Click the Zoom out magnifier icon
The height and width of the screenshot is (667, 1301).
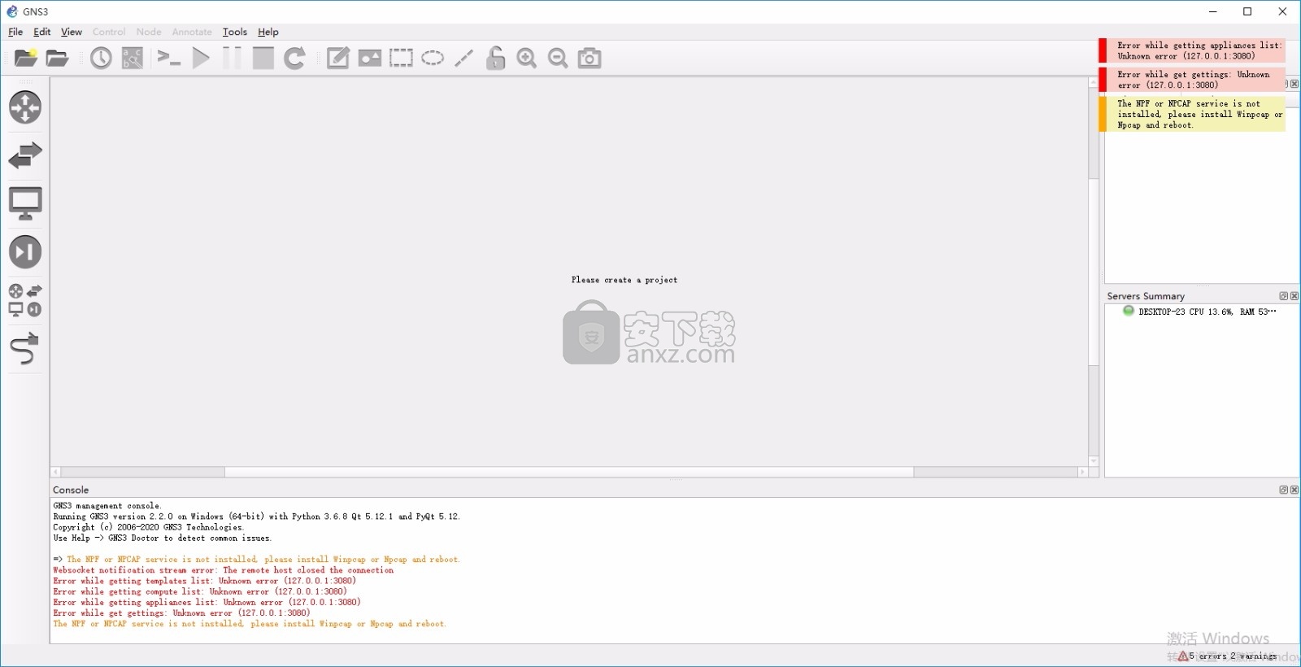[558, 58]
